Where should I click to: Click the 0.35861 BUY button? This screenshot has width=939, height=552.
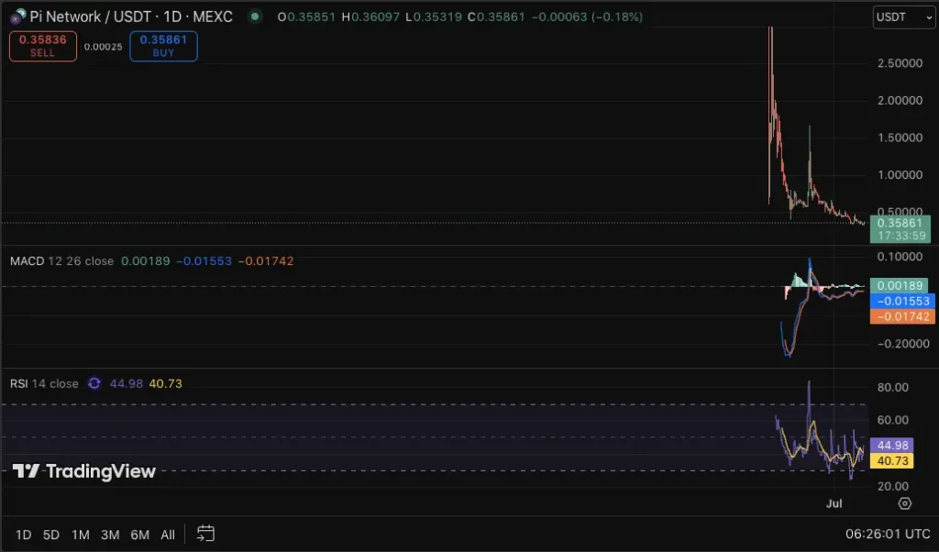point(163,47)
